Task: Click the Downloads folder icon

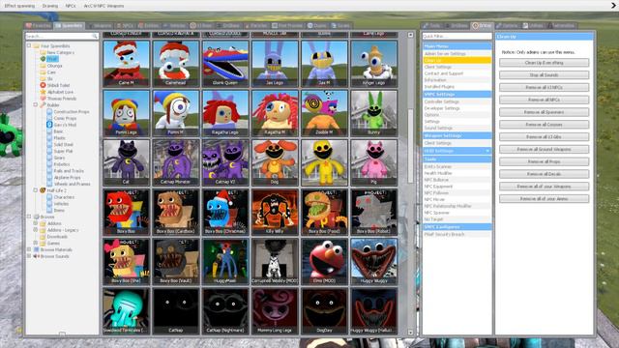Action: click(x=43, y=236)
